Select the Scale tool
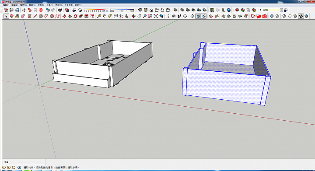 click(87, 16)
